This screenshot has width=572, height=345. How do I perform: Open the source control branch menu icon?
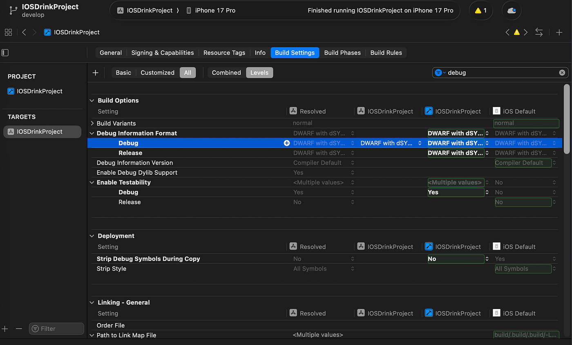(13, 11)
